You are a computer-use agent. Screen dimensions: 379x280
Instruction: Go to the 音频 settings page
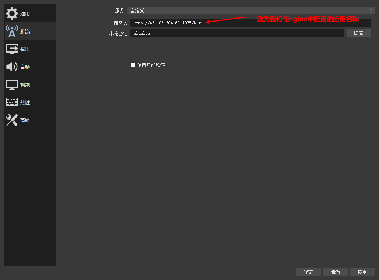[x=30, y=67]
